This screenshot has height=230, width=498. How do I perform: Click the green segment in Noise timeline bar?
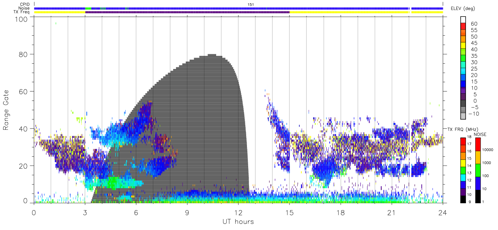point(88,8)
